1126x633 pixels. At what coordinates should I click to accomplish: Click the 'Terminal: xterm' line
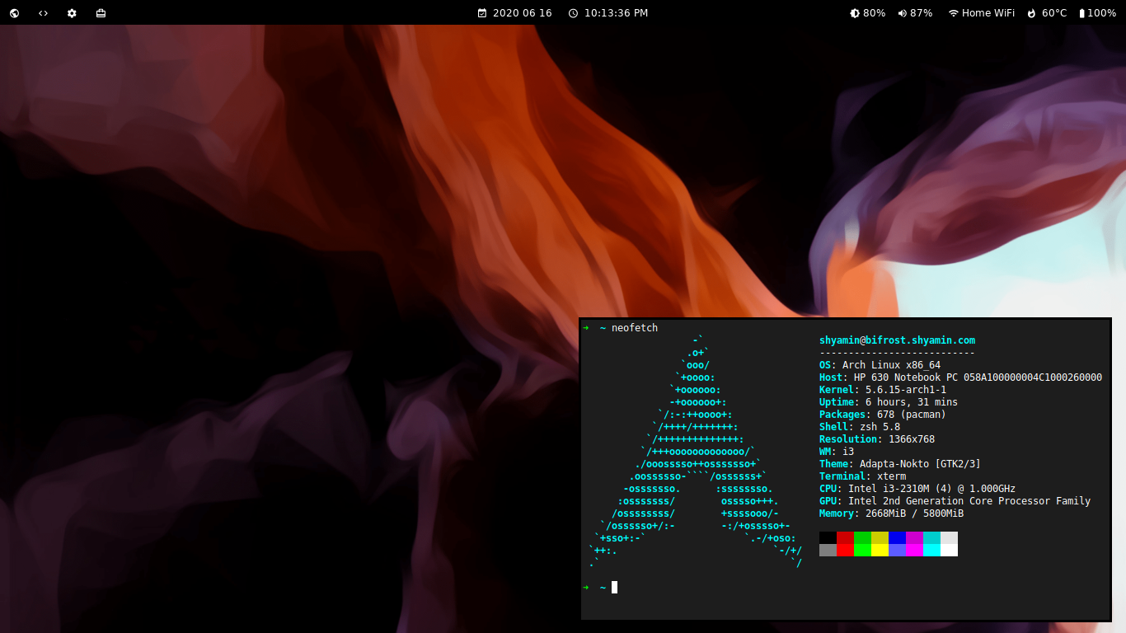coord(862,476)
